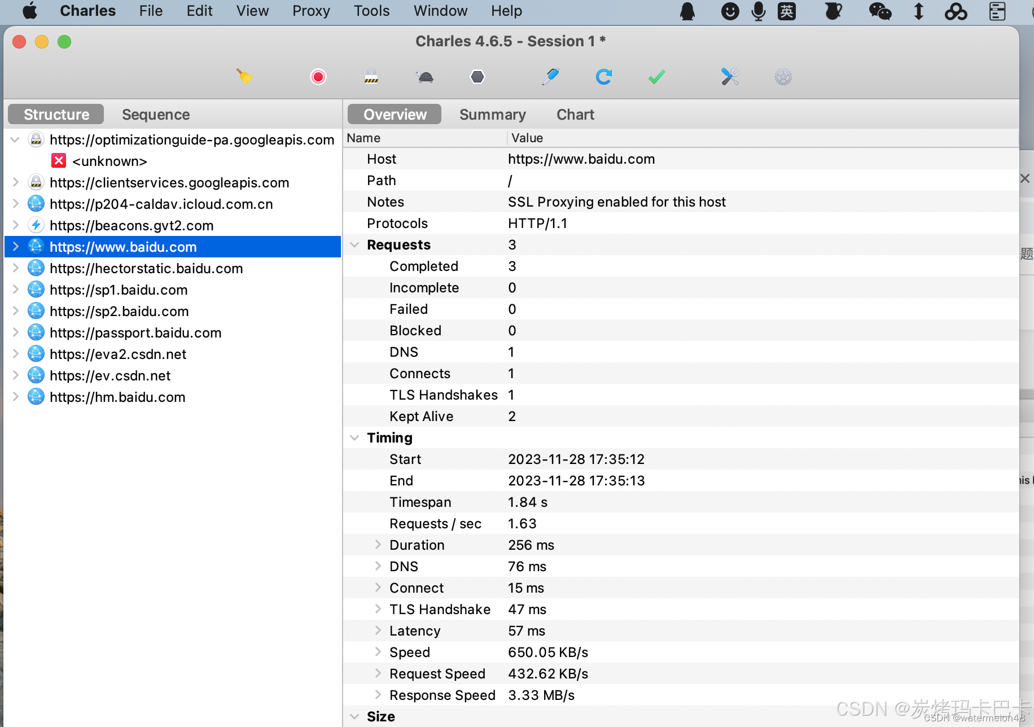
Task: Open the Help menu
Action: pyautogui.click(x=506, y=11)
